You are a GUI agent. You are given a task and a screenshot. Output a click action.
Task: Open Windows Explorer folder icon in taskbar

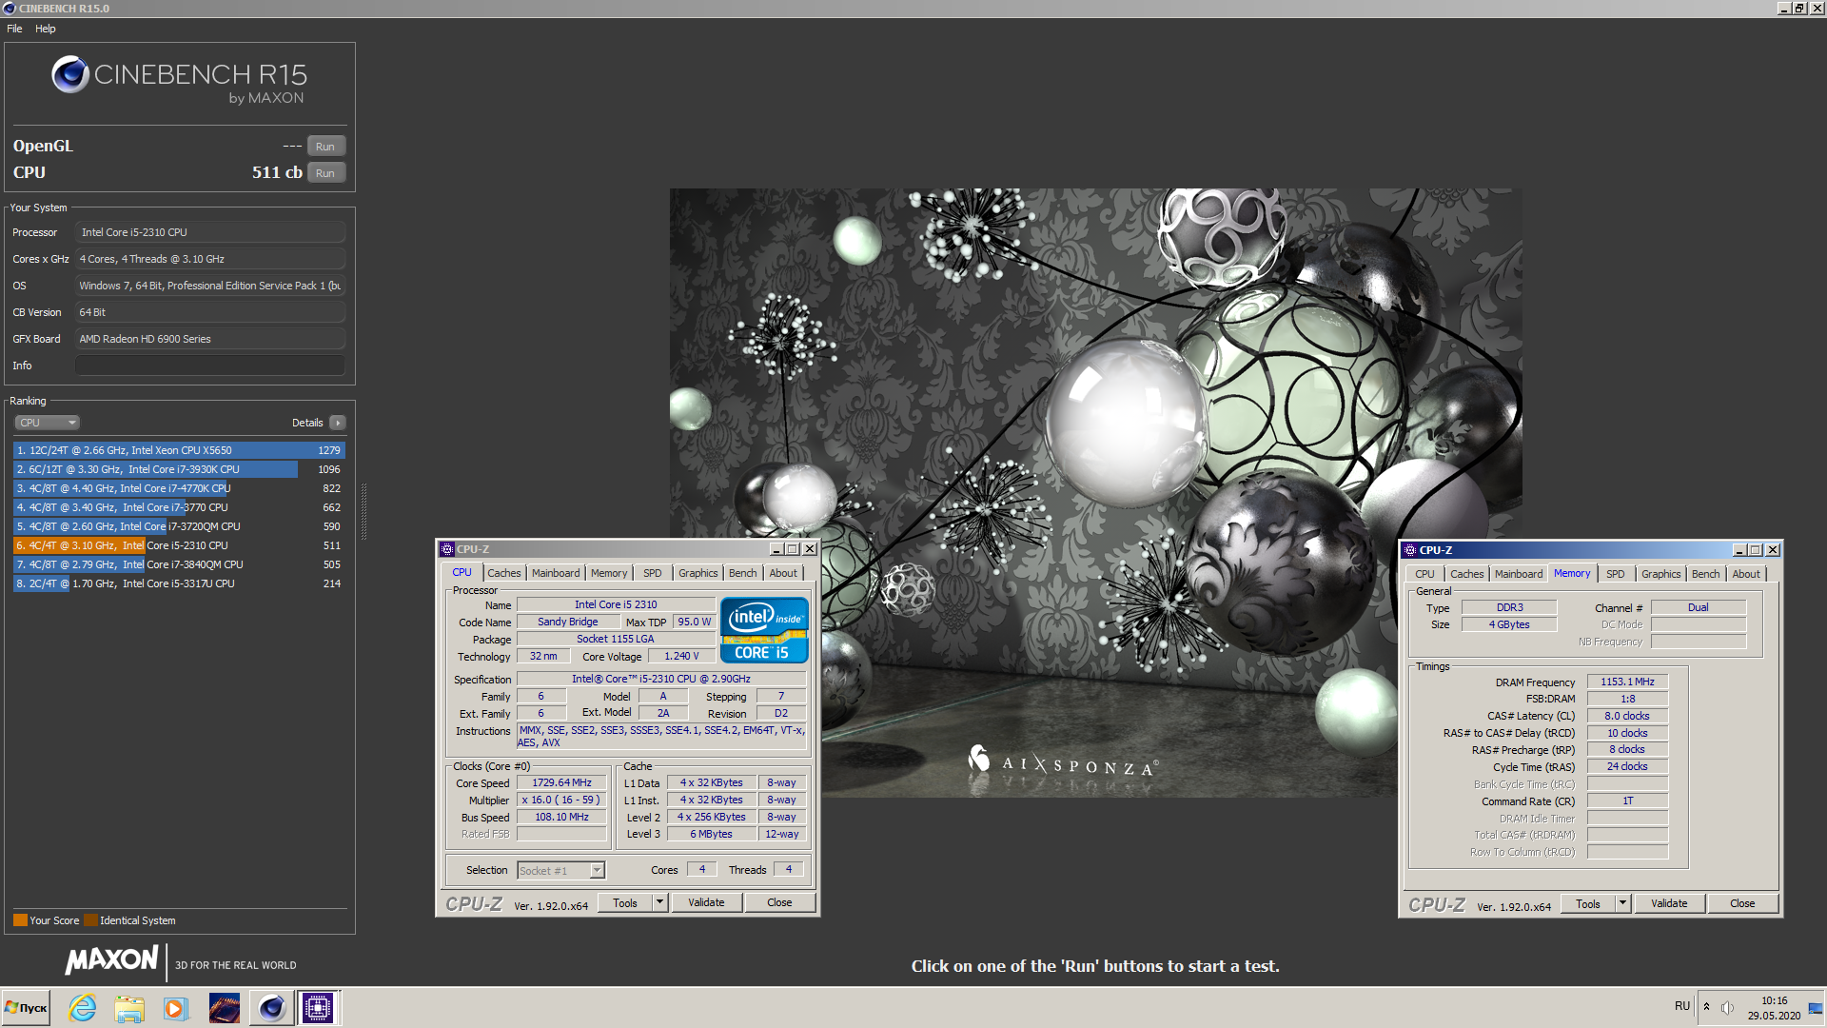point(129,1008)
